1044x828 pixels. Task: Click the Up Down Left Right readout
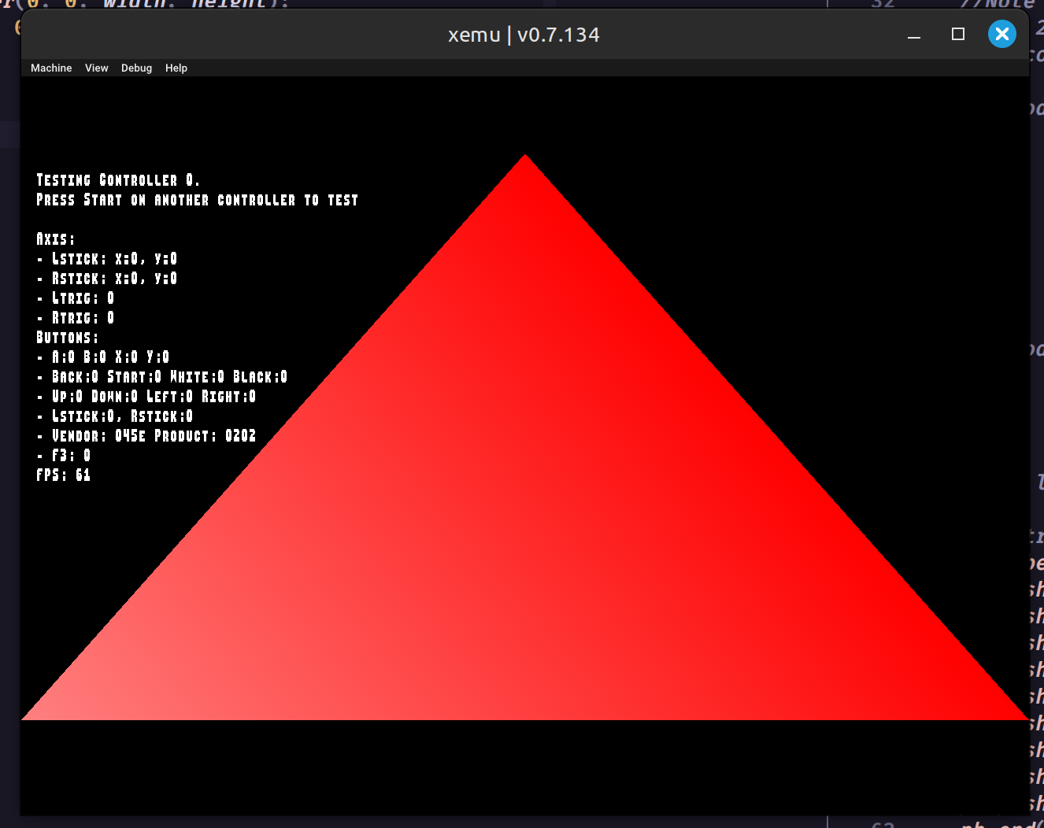154,397
